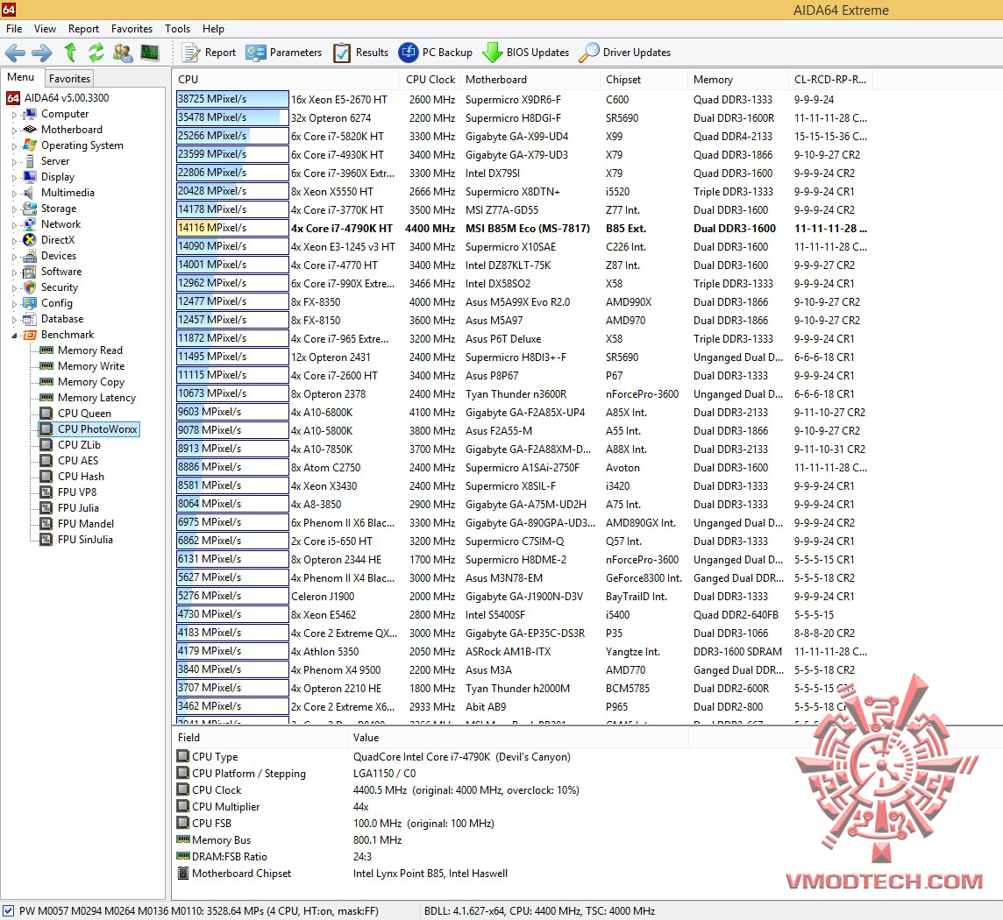Sort by the Motherboard column header
The width and height of the screenshot is (1003, 920).
pos(531,79)
